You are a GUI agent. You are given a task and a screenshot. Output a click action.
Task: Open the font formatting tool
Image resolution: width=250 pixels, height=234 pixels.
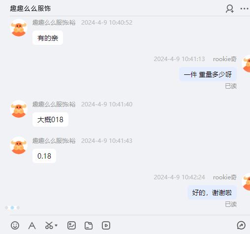click(32, 226)
